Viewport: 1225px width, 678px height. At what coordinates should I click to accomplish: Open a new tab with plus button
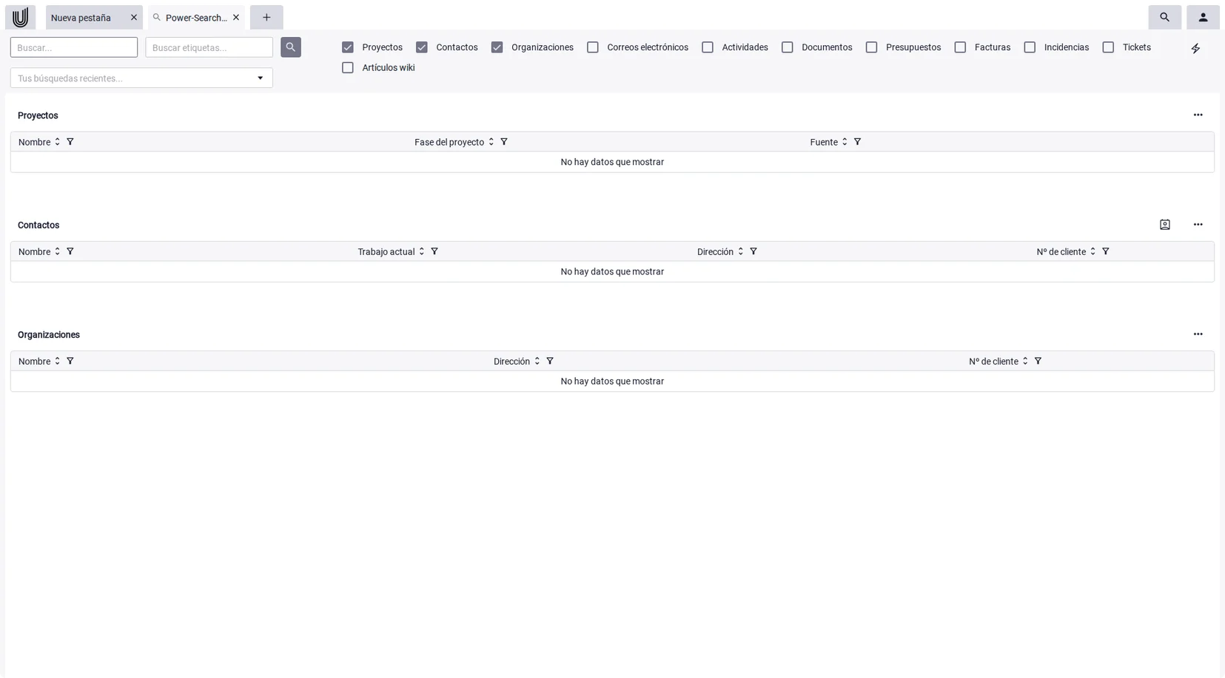tap(266, 18)
